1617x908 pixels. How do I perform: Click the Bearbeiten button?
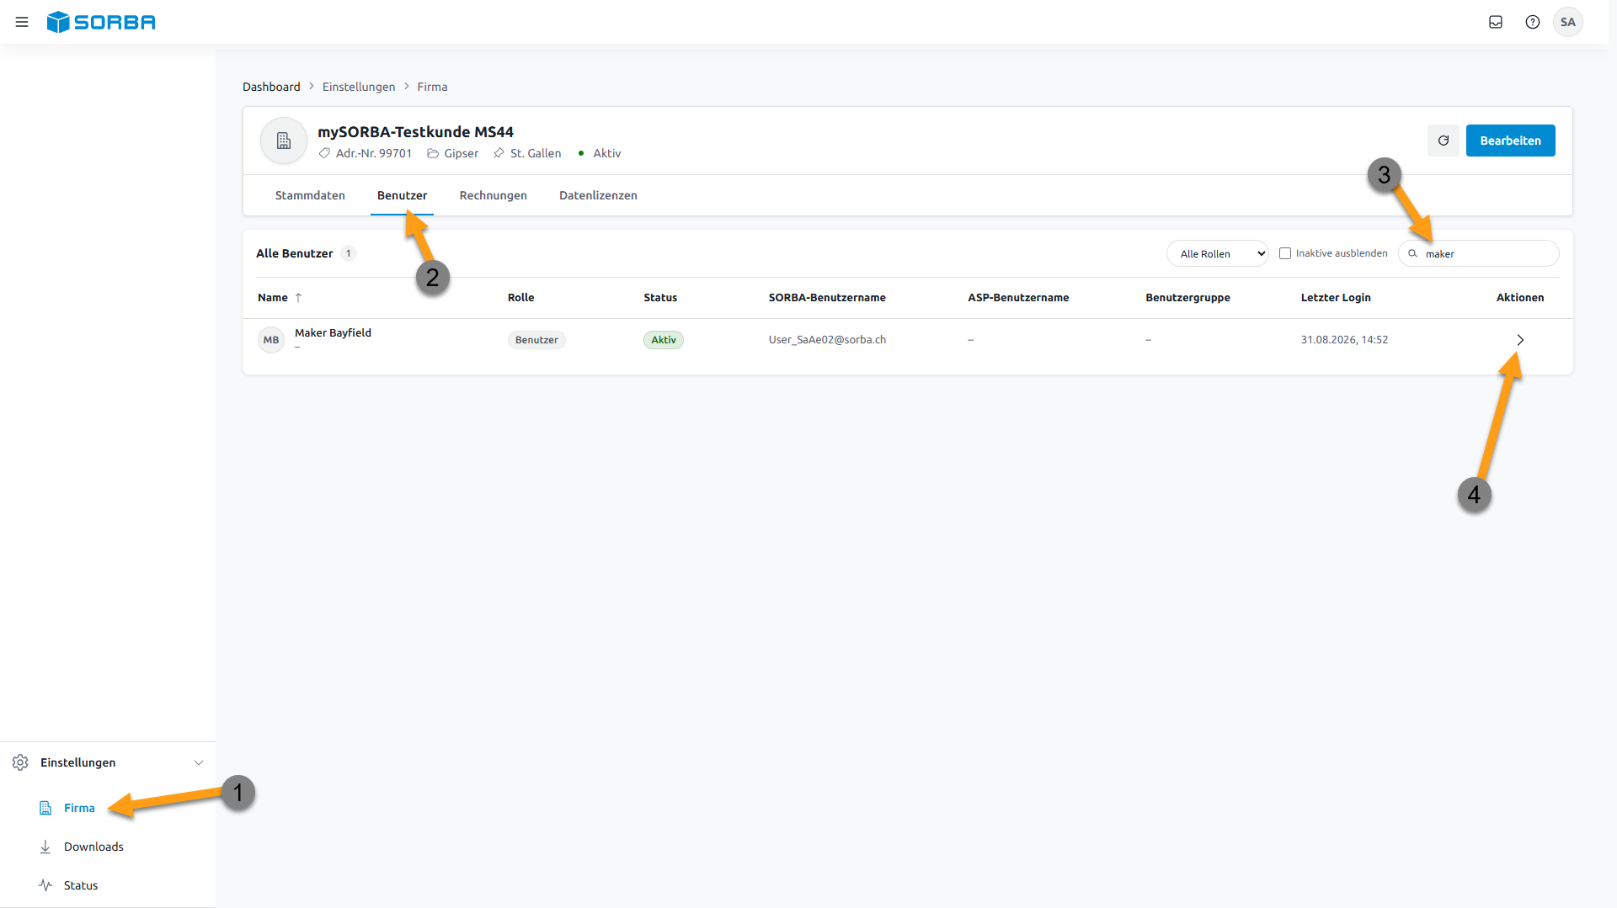[1510, 141]
